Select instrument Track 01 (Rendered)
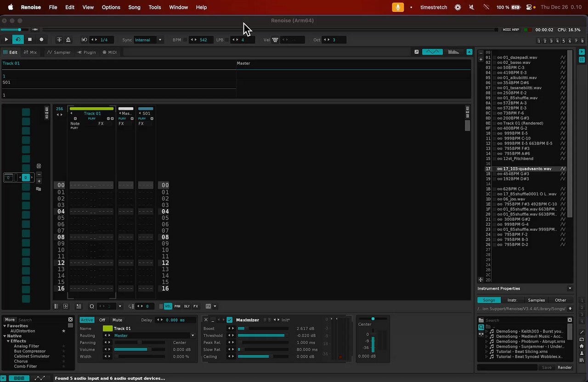This screenshot has height=382, width=588. click(523, 123)
